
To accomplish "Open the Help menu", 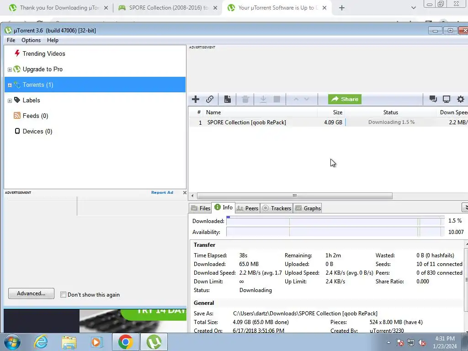I will 53,40.
